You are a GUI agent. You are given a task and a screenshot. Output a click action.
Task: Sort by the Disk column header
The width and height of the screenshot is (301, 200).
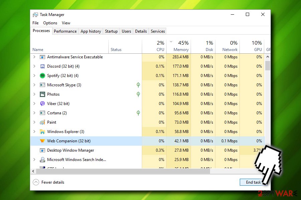click(x=203, y=46)
